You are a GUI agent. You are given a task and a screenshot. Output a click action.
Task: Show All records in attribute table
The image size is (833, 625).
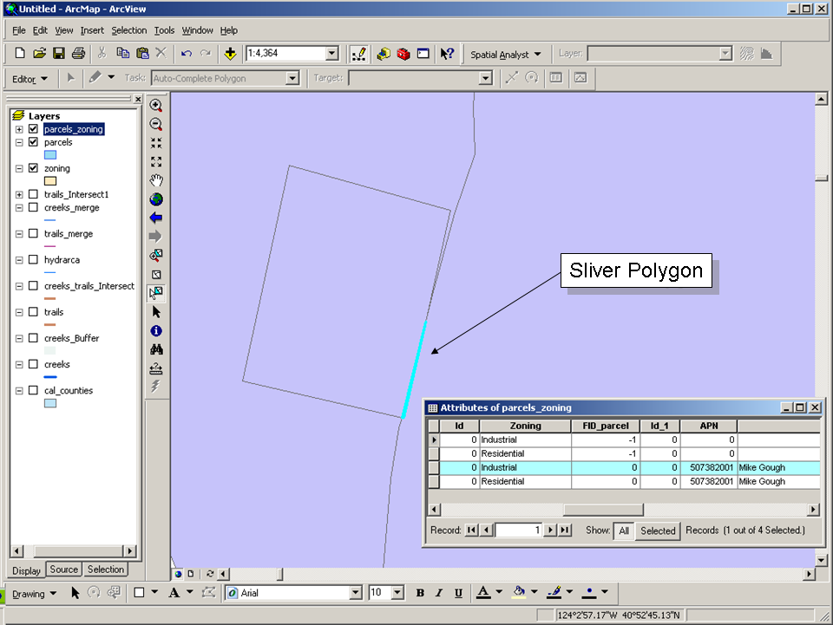(x=624, y=531)
